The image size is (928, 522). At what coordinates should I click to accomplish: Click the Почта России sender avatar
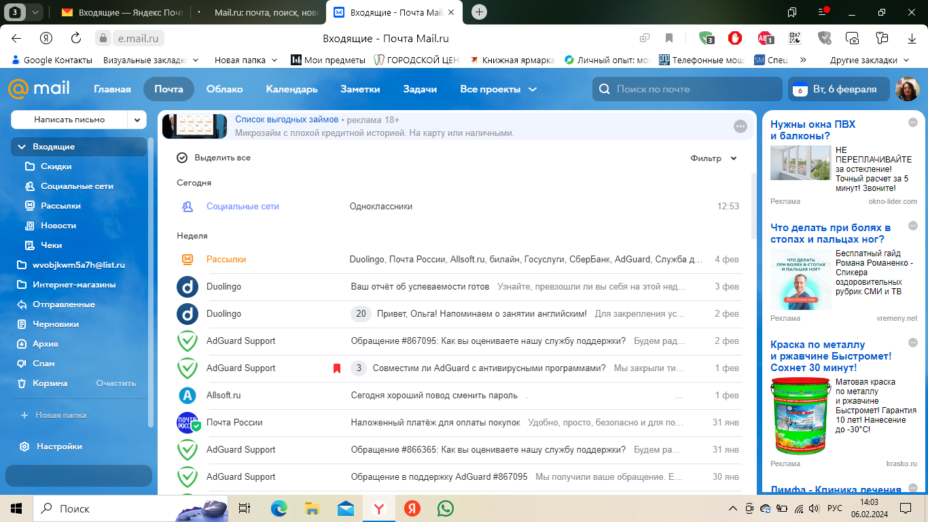(x=188, y=422)
